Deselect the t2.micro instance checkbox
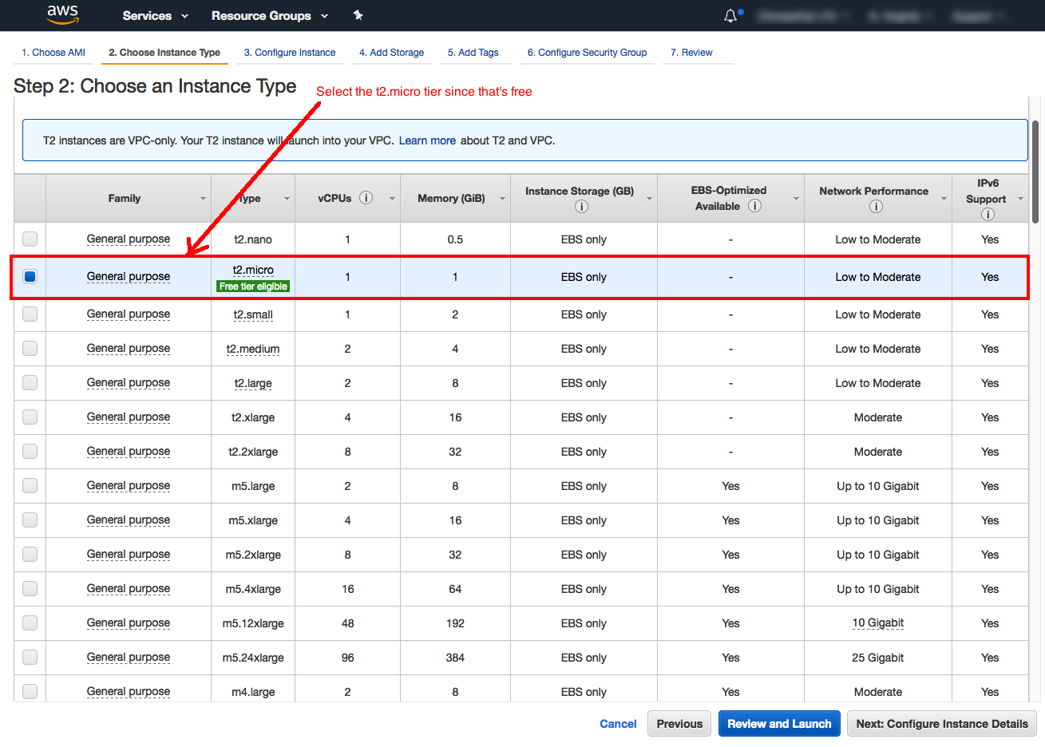1045x747 pixels. coord(29,276)
